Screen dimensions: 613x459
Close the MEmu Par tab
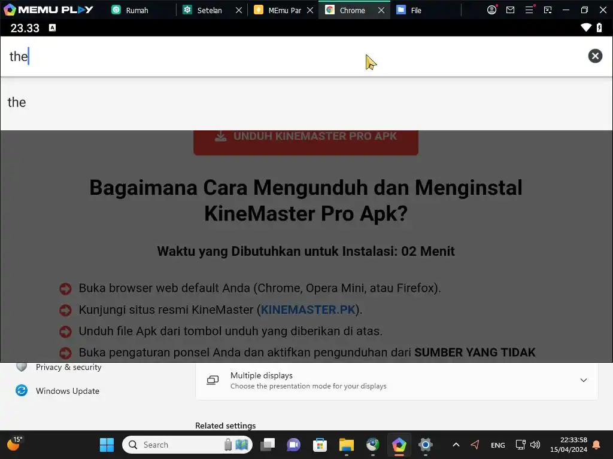tap(310, 11)
